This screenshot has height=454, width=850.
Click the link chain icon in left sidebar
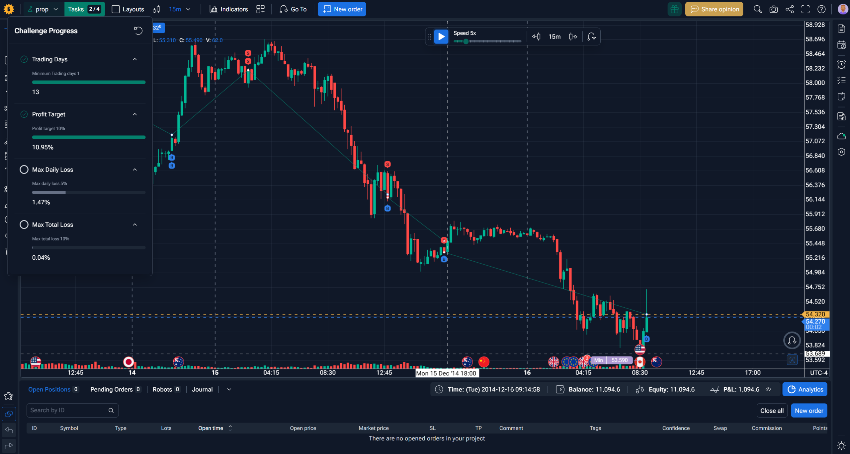point(9,414)
